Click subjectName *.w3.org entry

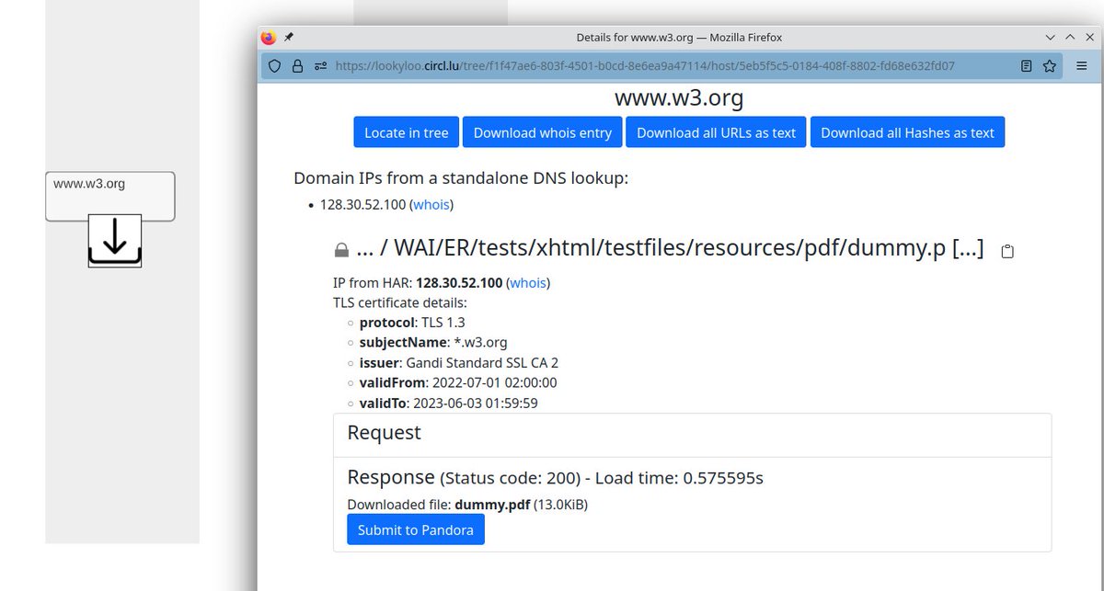[433, 343]
